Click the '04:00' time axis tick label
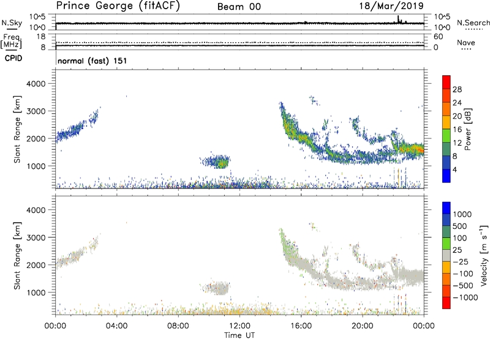Screen dimensions: 490x339 click(x=116, y=326)
